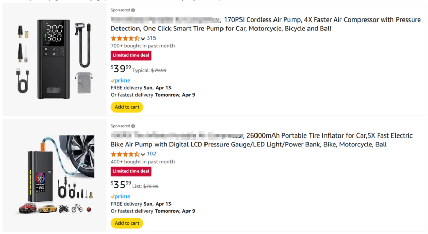The image size is (428, 234).
Task: View black air pump product image
Action: [54, 59]
